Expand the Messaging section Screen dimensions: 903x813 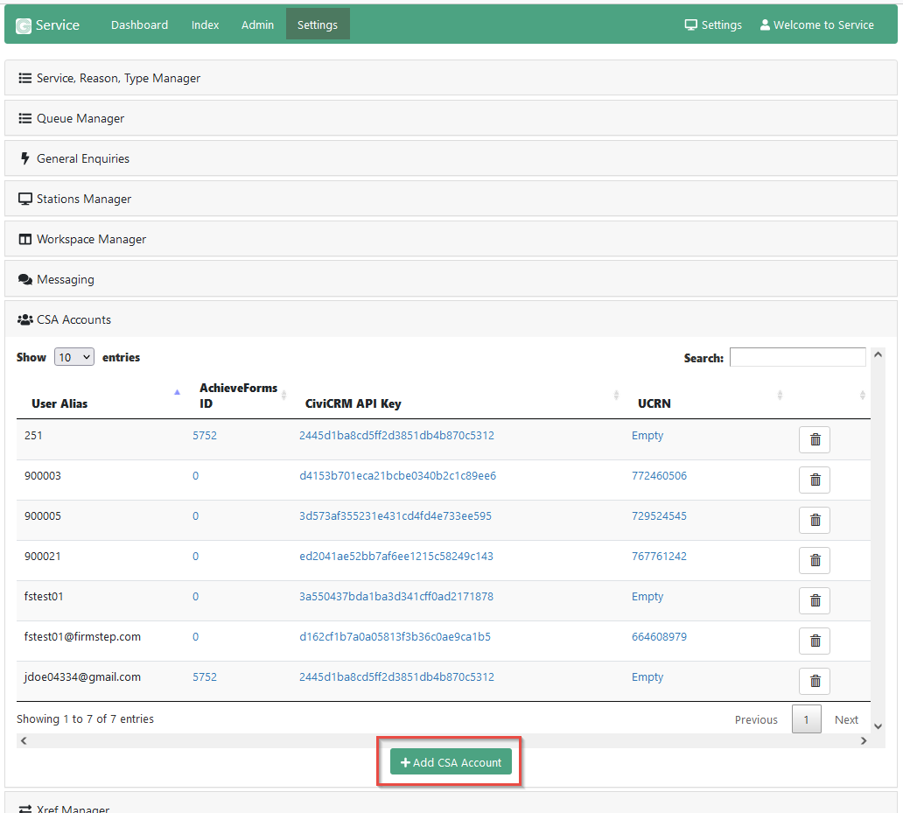coord(451,279)
